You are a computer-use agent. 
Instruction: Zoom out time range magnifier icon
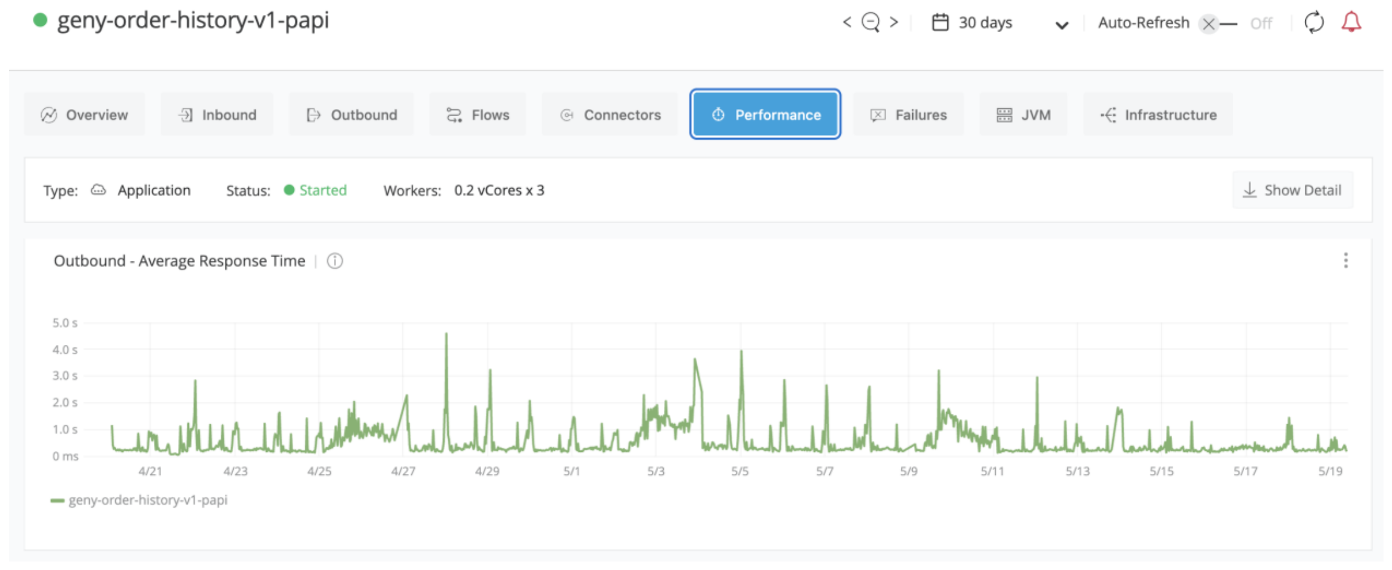click(870, 22)
